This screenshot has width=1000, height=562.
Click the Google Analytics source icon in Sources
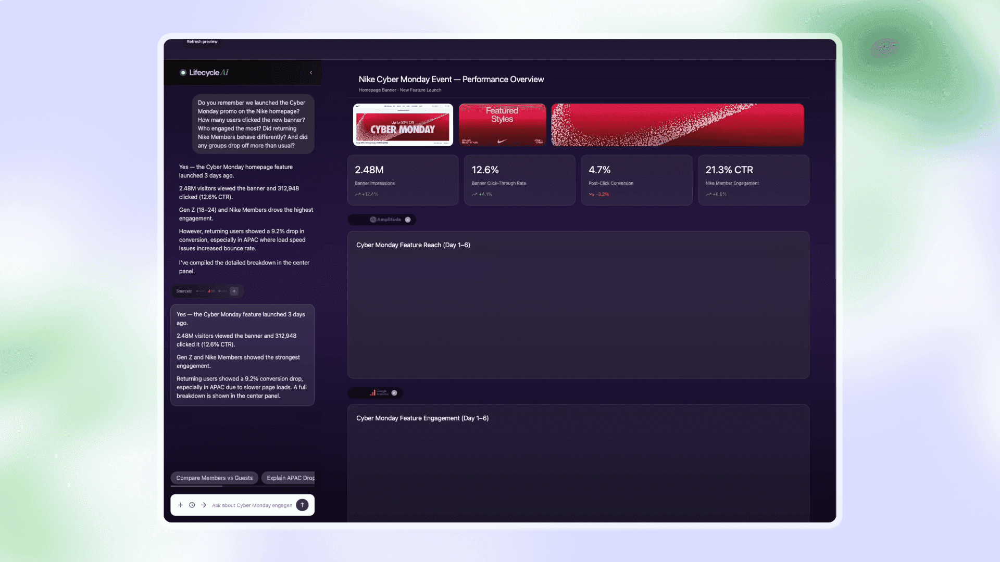[x=211, y=291]
